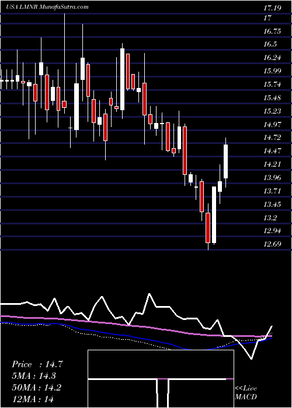This screenshot has width=292, height=408.
Task: Select the lowest red candlestick near 12.94
Action: click(208, 228)
